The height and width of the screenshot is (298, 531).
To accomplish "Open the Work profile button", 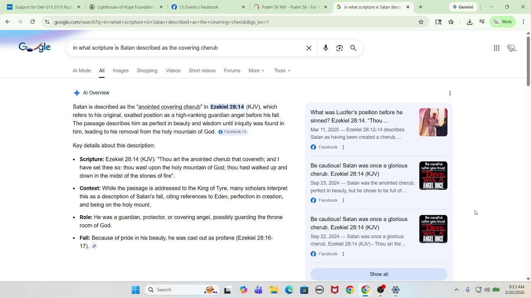I will tap(503, 22).
